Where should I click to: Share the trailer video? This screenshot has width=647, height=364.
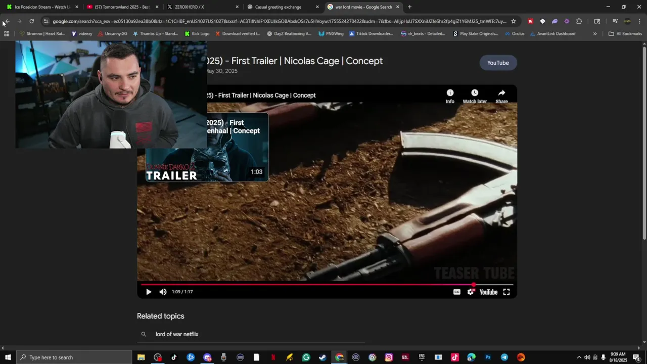(501, 96)
